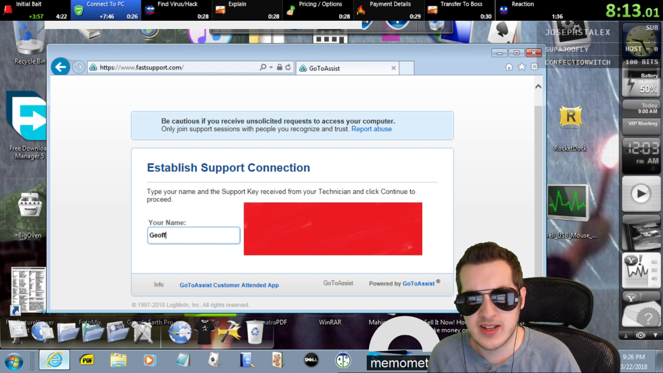Open the Windows Start menu orb

(x=14, y=360)
